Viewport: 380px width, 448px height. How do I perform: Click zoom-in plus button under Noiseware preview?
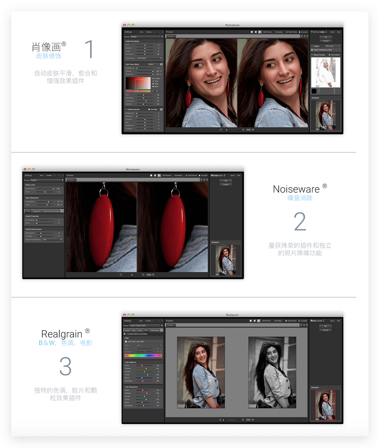pyautogui.click(x=143, y=275)
